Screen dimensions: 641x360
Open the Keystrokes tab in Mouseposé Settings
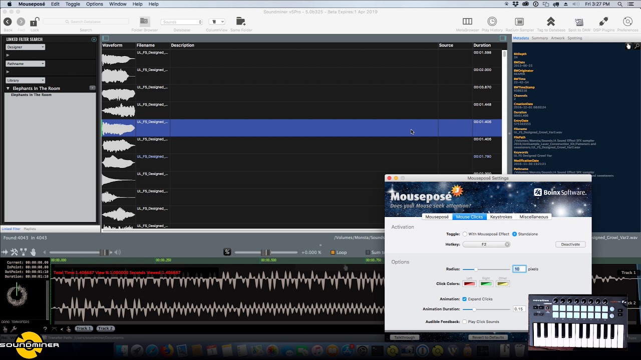coord(501,217)
